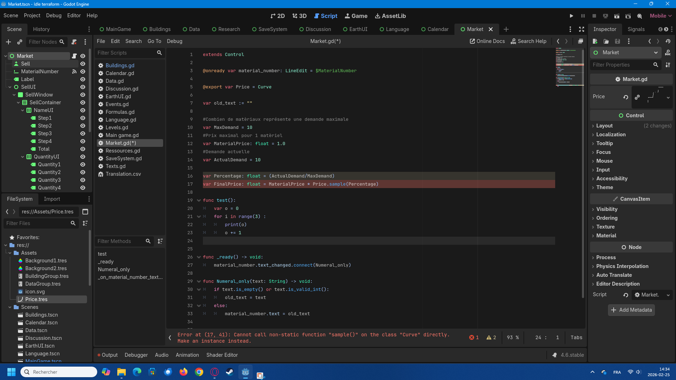Collapse the Assets folder in FileSystem
Viewport: 676px width, 380px height.
10,253
